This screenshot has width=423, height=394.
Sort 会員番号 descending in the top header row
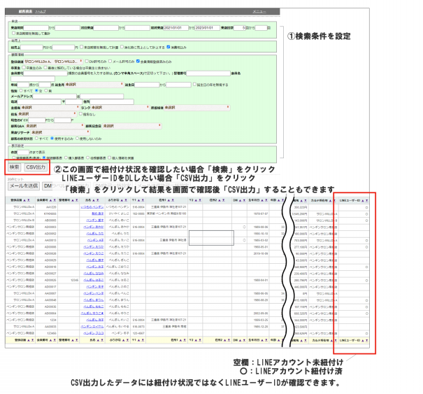[55, 200]
